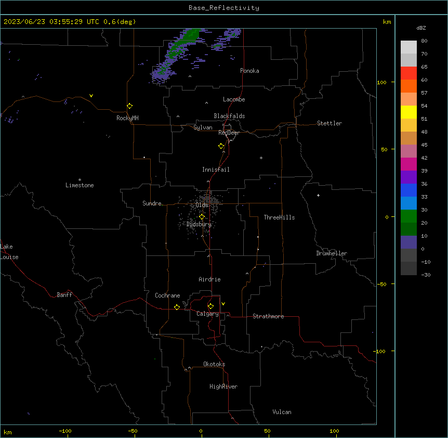448x438 pixels.
Task: Click the yellow diamond marker beside RockyMH
Action: point(130,106)
